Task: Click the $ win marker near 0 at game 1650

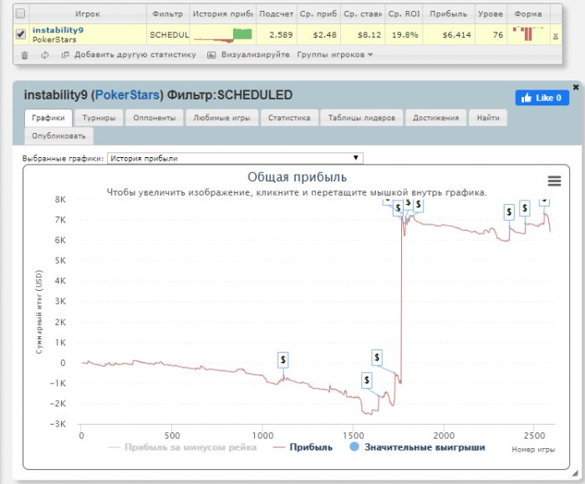Action: pos(377,358)
